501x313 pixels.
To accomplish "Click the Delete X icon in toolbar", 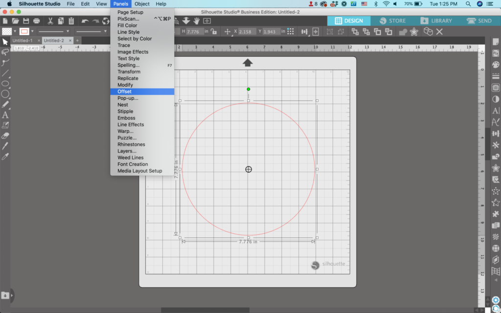I will click(x=439, y=32).
